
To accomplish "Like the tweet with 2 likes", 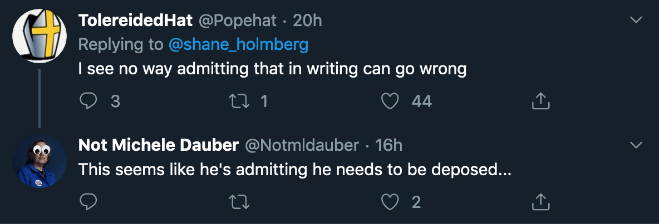I will coord(390,202).
